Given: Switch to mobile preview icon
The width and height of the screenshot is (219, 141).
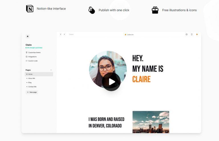Looking at the screenshot, I should click(x=192, y=34).
